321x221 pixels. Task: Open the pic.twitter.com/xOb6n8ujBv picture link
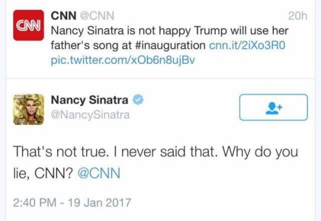coord(123,61)
